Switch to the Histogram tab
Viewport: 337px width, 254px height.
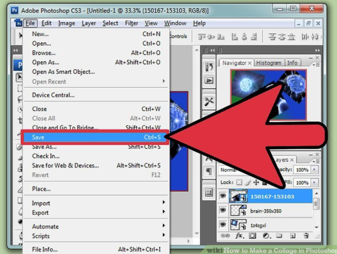pyautogui.click(x=269, y=63)
